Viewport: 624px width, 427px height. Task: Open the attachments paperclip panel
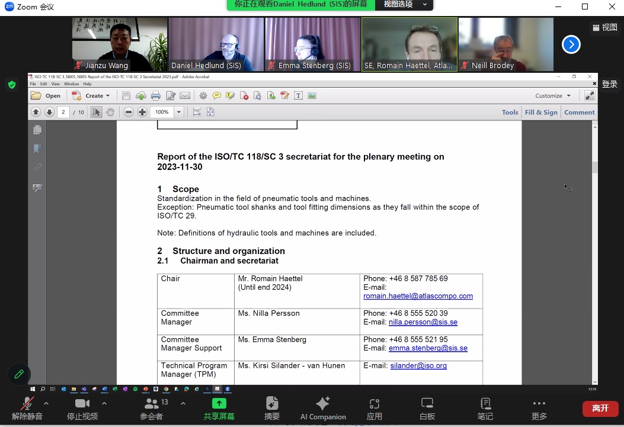37,168
